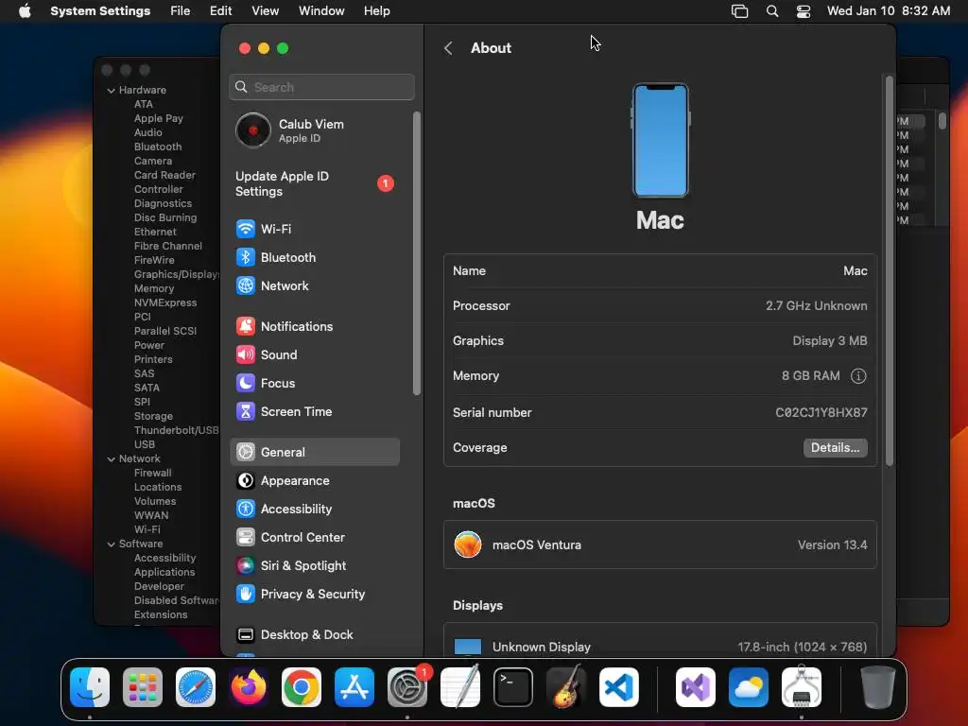Click the About pane vertical scrollbar
Image resolution: width=968 pixels, height=726 pixels.
889,271
